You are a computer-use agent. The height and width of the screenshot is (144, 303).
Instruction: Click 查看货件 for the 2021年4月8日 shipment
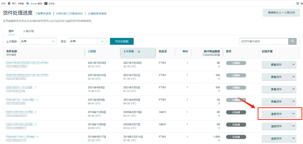click(x=276, y=101)
